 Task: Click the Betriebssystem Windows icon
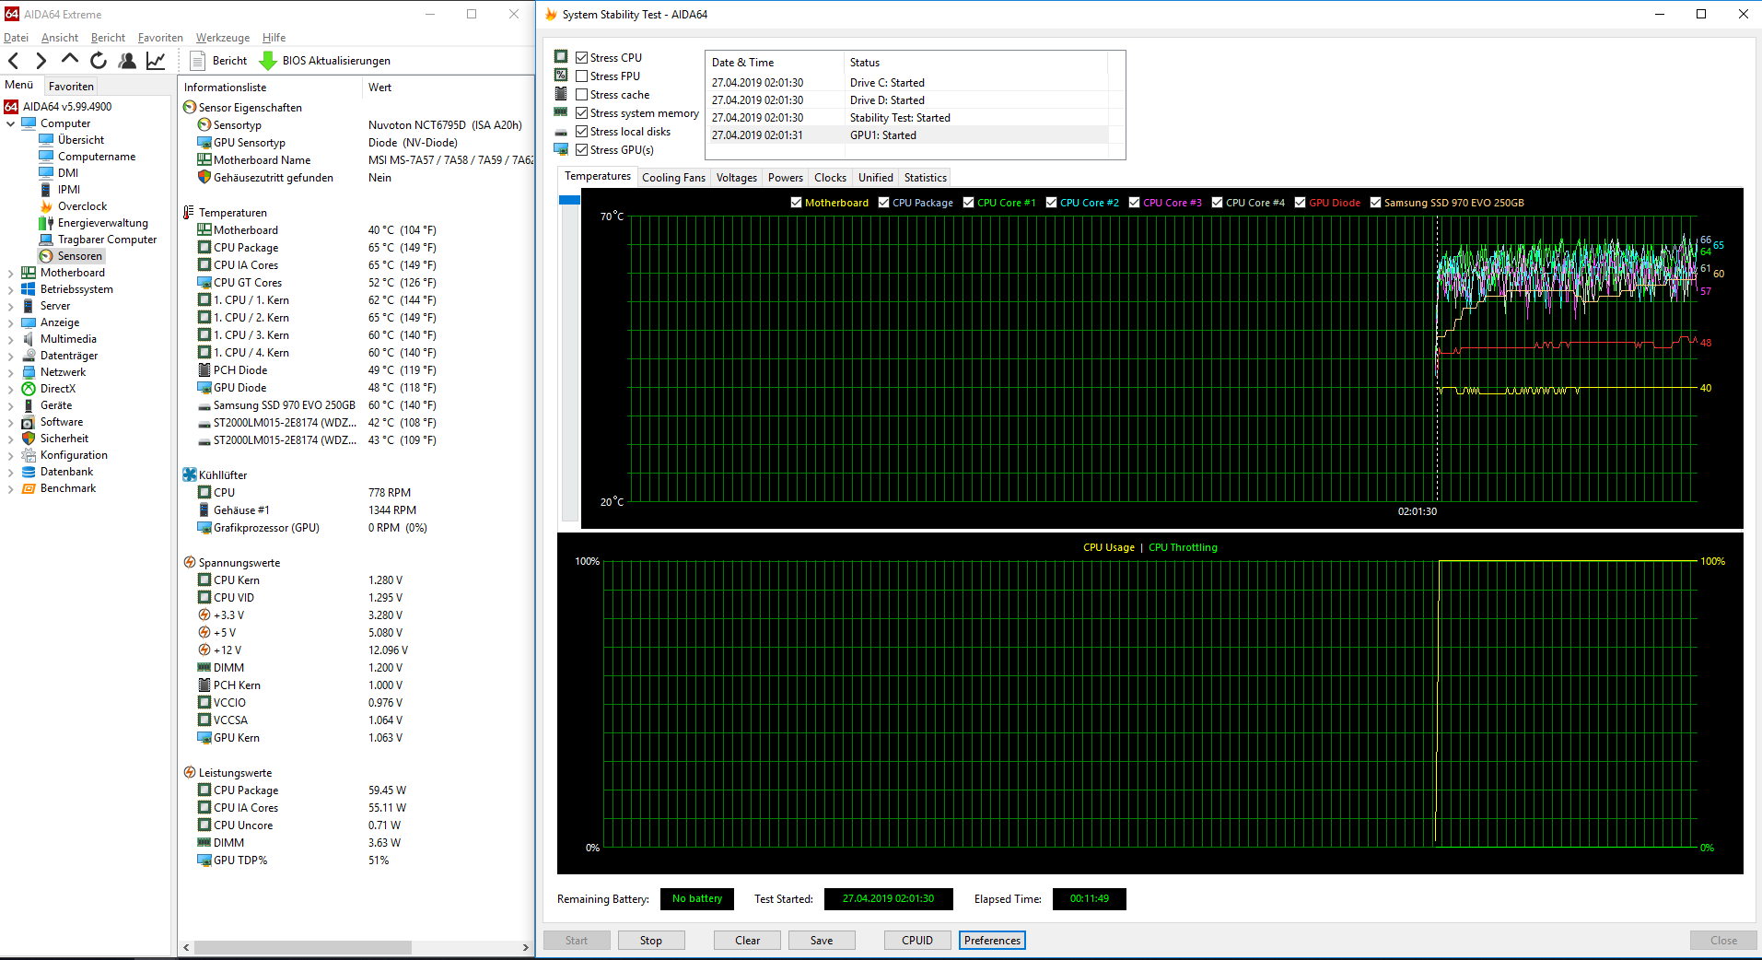coord(29,289)
